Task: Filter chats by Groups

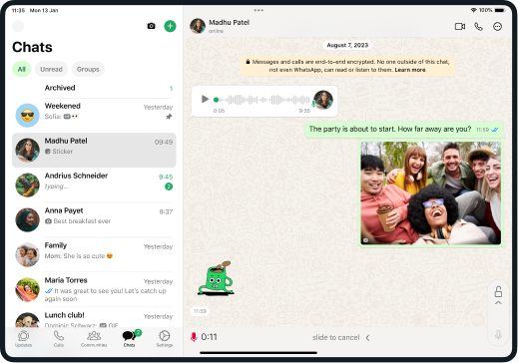Action: tap(88, 69)
